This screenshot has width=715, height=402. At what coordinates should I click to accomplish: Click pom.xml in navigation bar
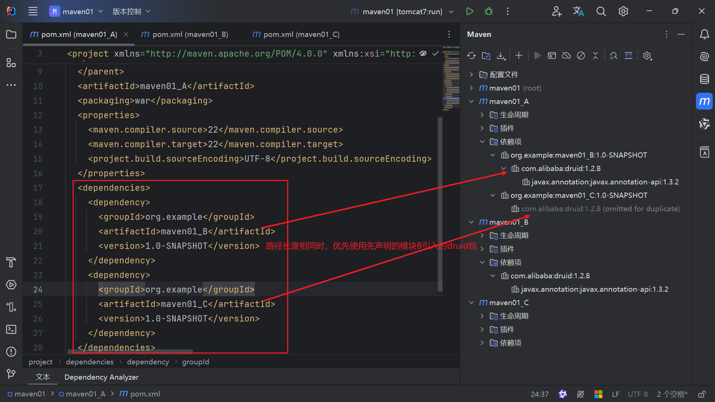click(140, 394)
